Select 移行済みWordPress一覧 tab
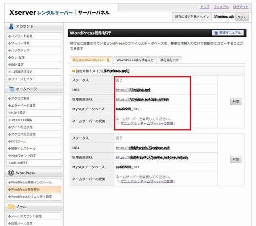Viewport: 256px width, 226px height. [x=91, y=60]
